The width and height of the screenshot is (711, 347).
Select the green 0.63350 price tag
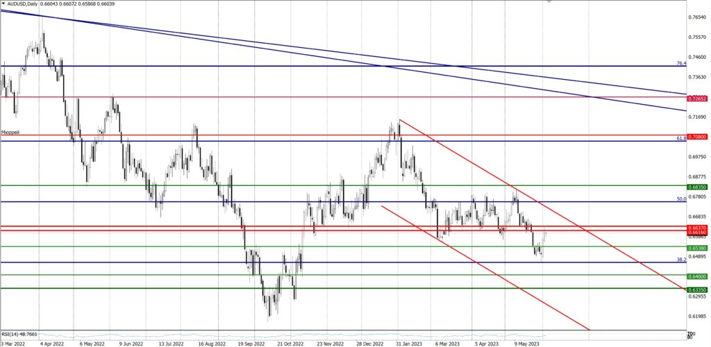coord(697,289)
